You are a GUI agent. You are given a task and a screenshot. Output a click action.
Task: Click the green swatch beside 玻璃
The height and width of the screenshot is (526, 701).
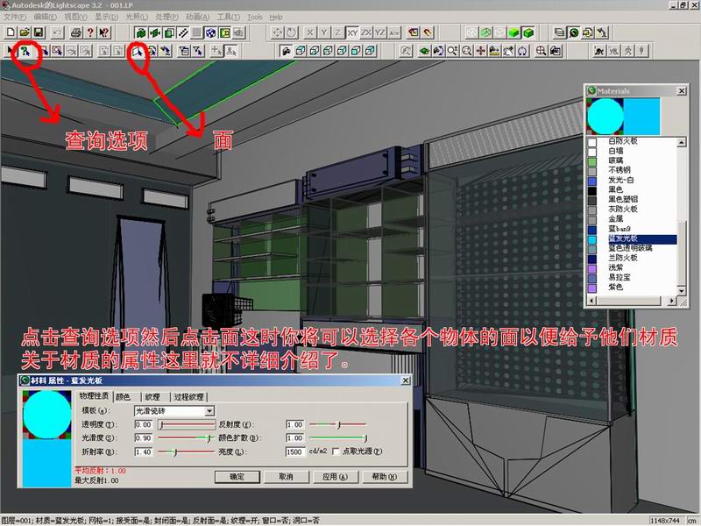[592, 162]
